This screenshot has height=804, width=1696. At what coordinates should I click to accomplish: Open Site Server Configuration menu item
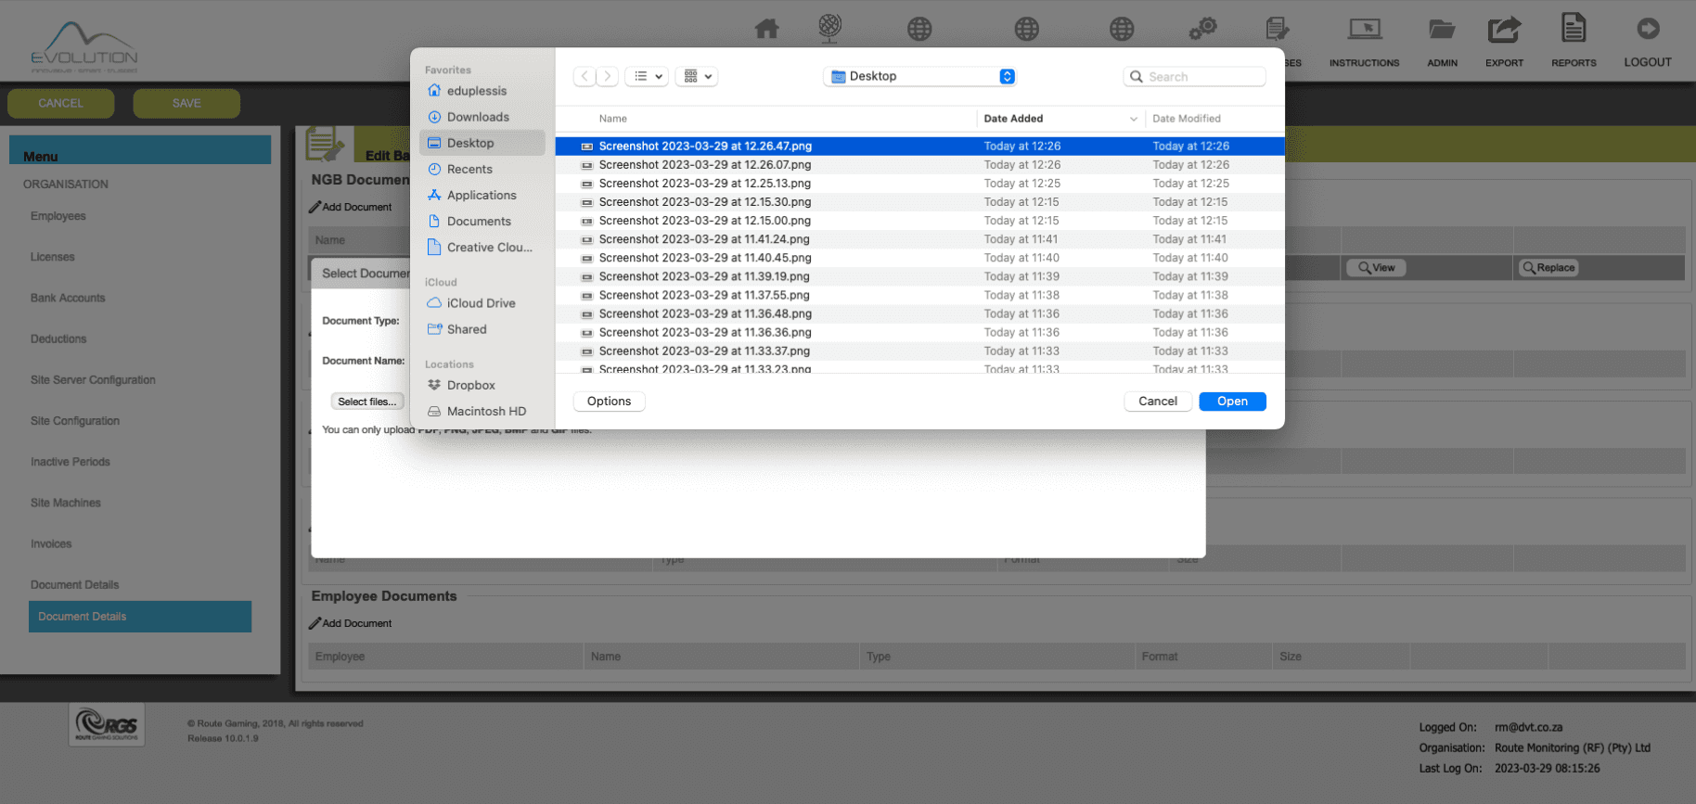click(x=93, y=379)
